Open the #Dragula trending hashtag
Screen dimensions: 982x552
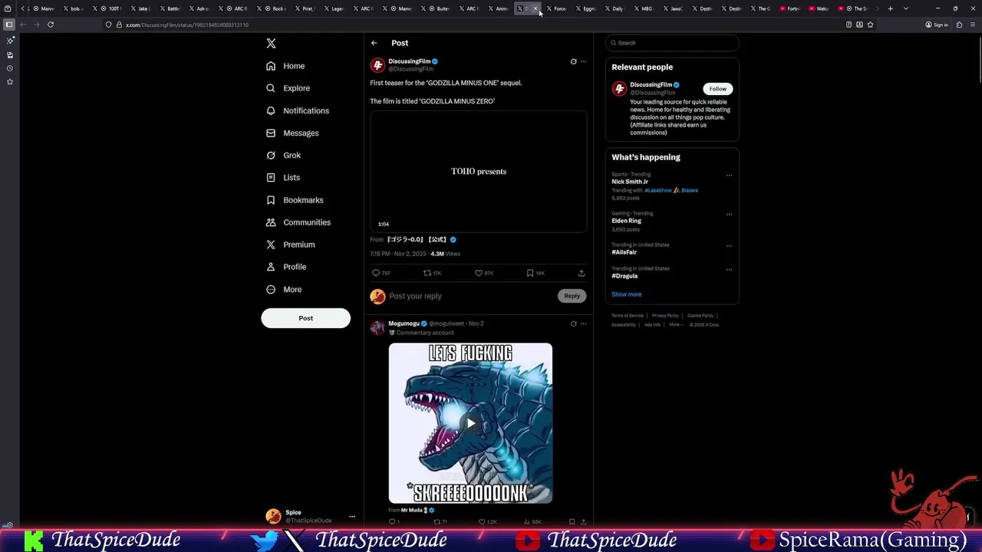(x=624, y=276)
